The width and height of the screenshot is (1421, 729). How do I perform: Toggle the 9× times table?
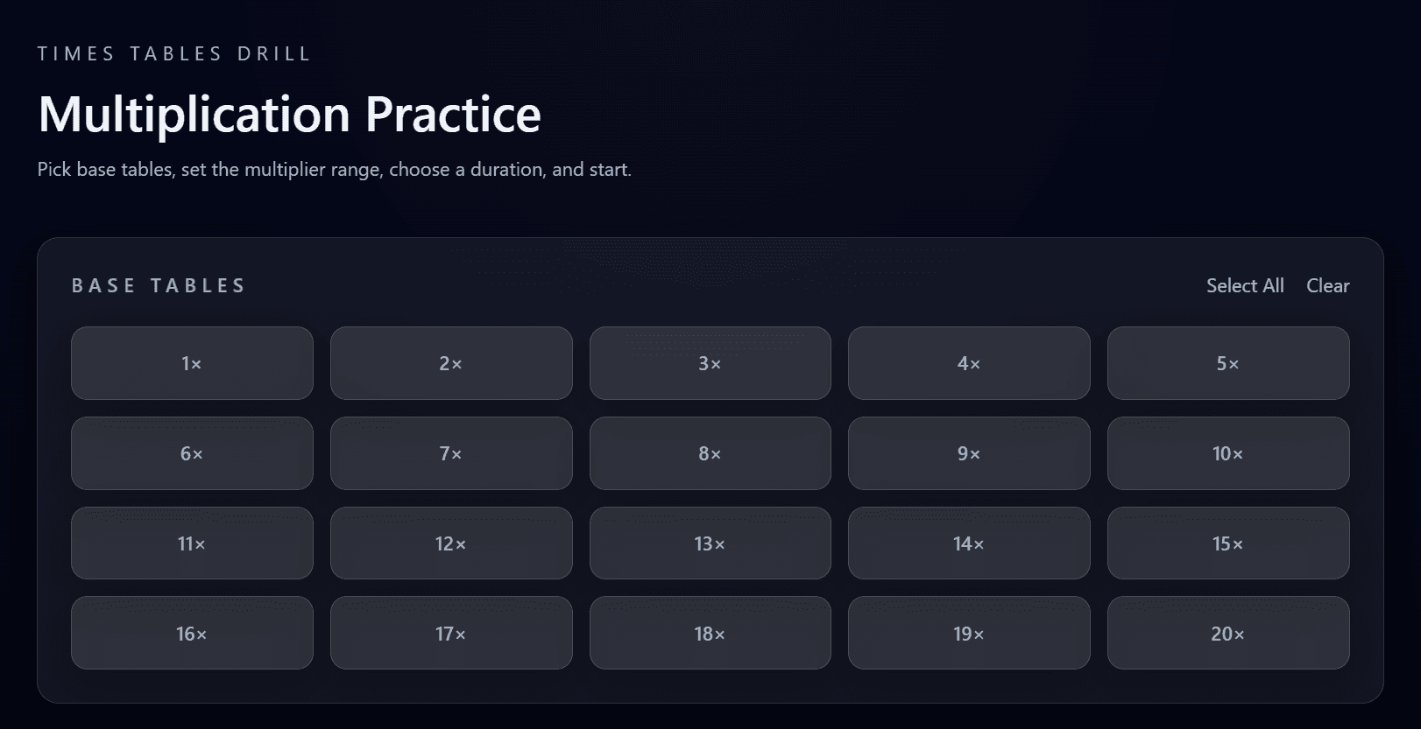point(968,453)
